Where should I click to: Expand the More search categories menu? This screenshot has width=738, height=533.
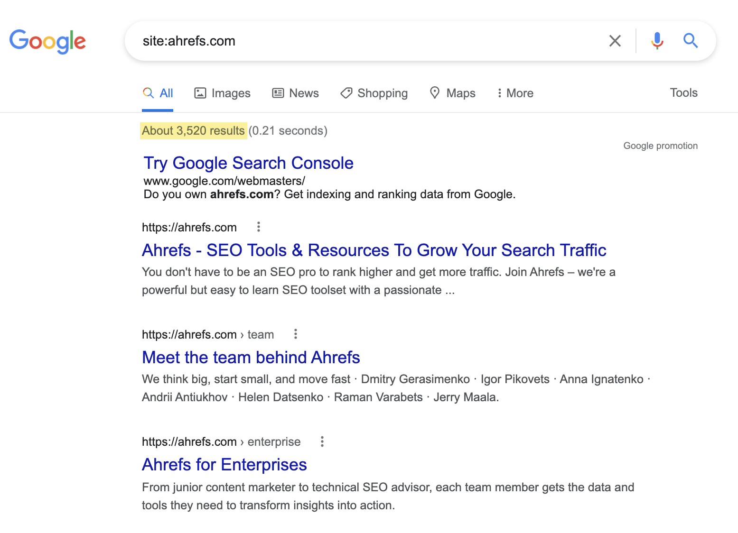(x=515, y=93)
